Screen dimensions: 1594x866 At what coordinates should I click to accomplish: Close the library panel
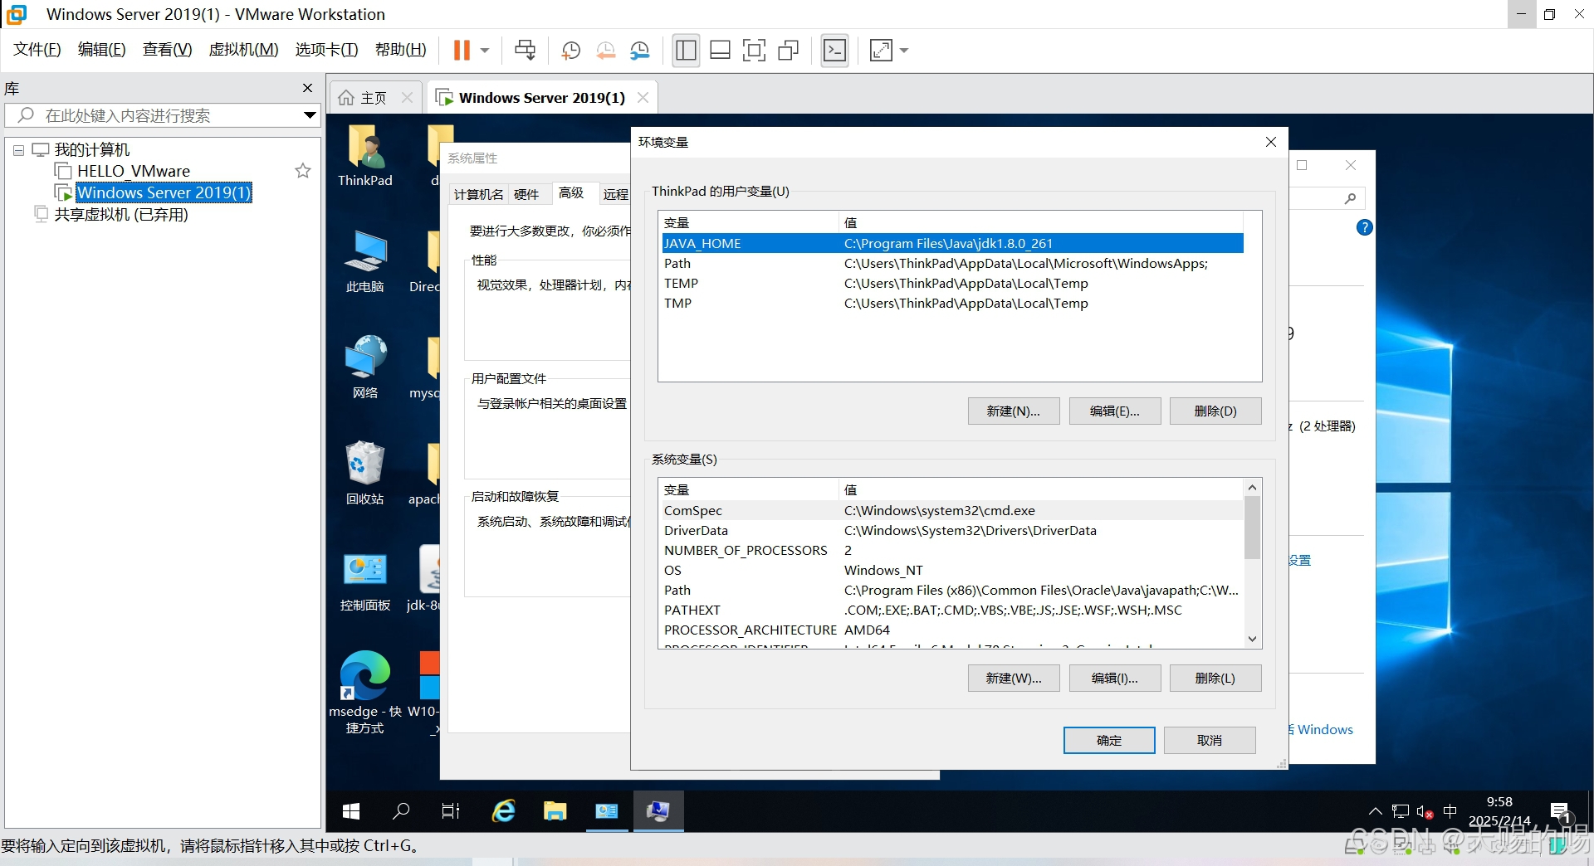pyautogui.click(x=308, y=88)
